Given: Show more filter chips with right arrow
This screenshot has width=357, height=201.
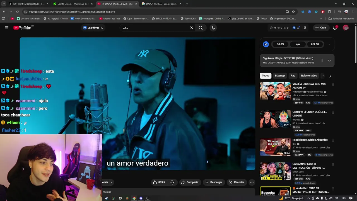Looking at the screenshot, I should 330,76.
